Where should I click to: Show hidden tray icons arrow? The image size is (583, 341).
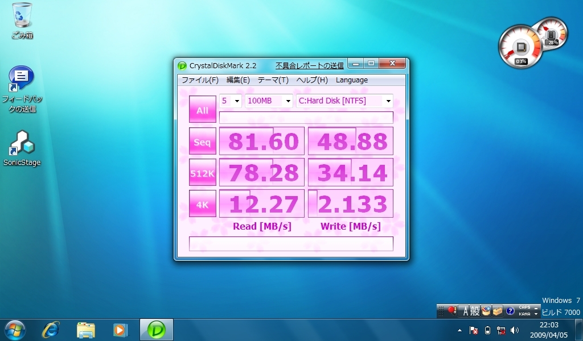(x=460, y=330)
